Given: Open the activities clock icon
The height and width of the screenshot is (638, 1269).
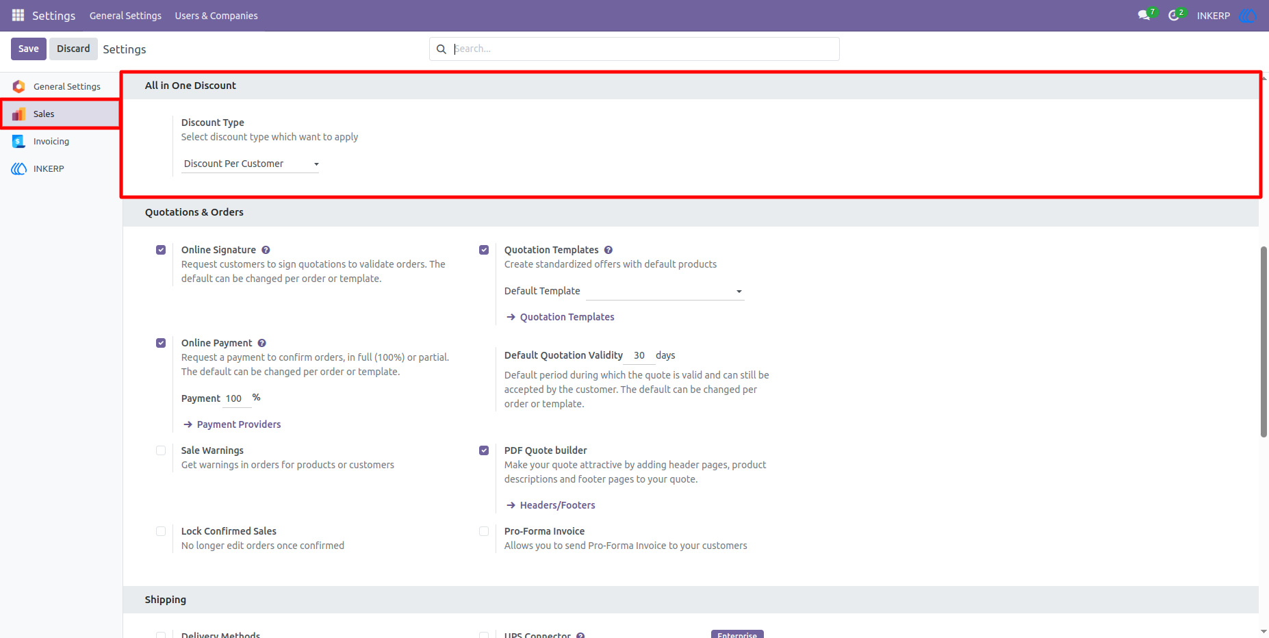Looking at the screenshot, I should pos(1175,15).
